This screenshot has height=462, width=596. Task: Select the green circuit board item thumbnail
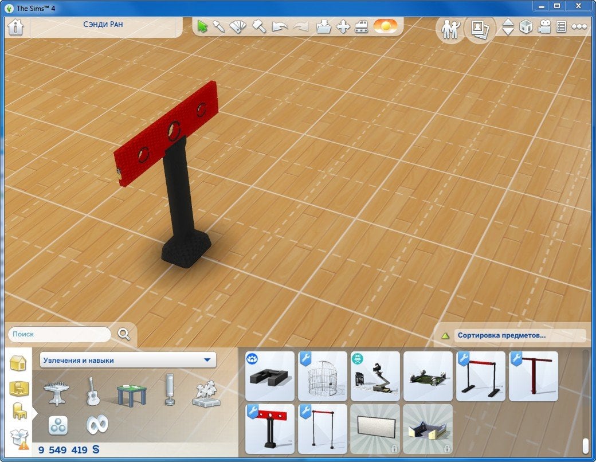tap(428, 376)
